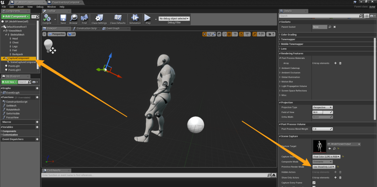The image size is (377, 187).
Task: Expand the Color Grading section
Action: pyautogui.click(x=289, y=35)
